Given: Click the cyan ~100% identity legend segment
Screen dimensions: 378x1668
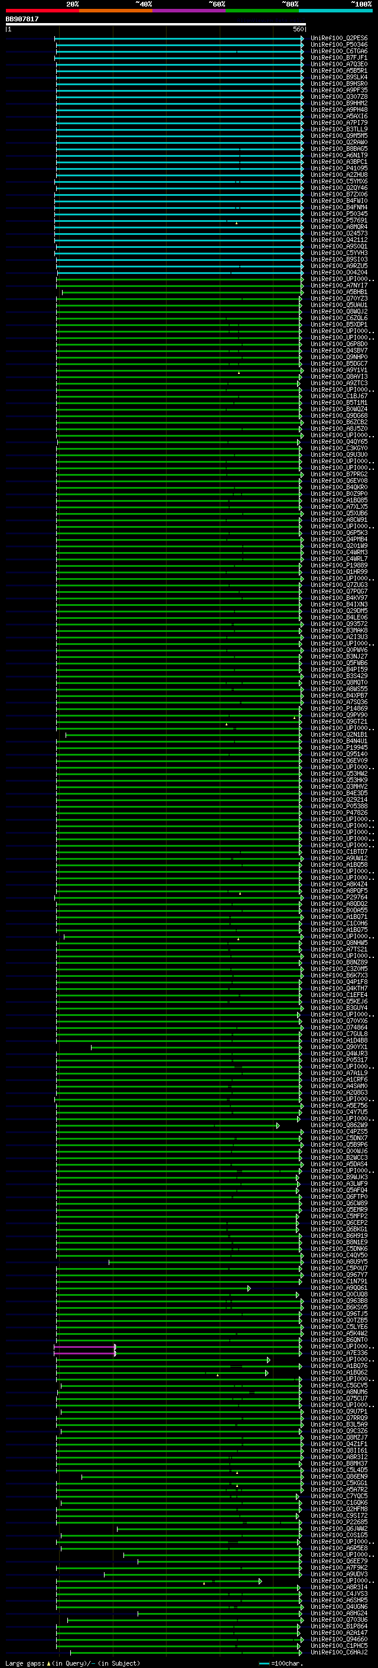Looking at the screenshot, I should (335, 11).
